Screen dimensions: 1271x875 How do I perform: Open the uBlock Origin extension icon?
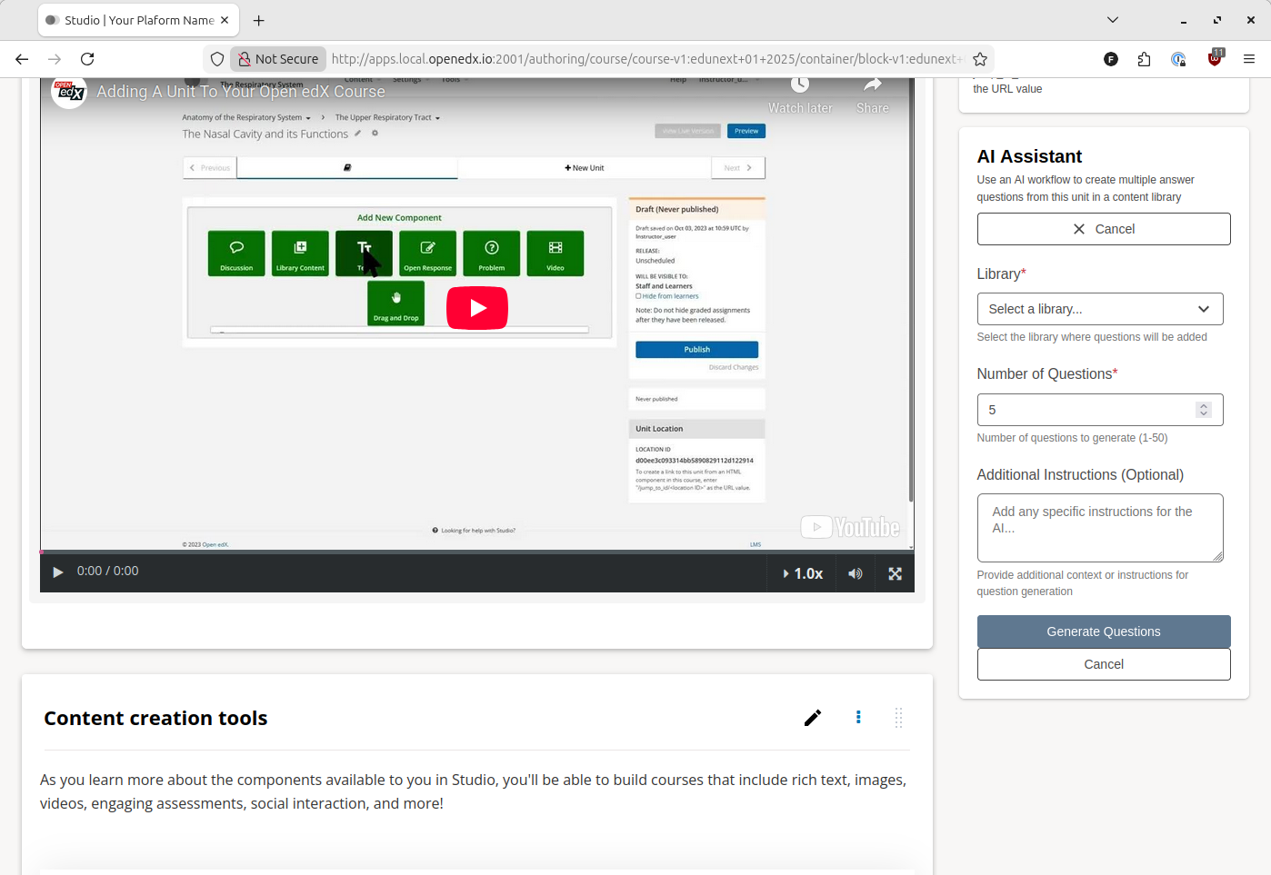coord(1215,58)
